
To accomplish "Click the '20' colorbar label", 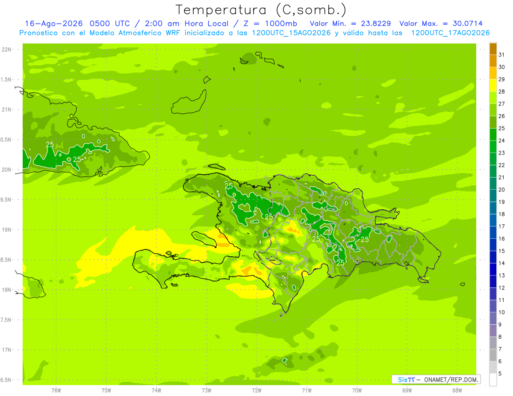I will click(501, 190).
